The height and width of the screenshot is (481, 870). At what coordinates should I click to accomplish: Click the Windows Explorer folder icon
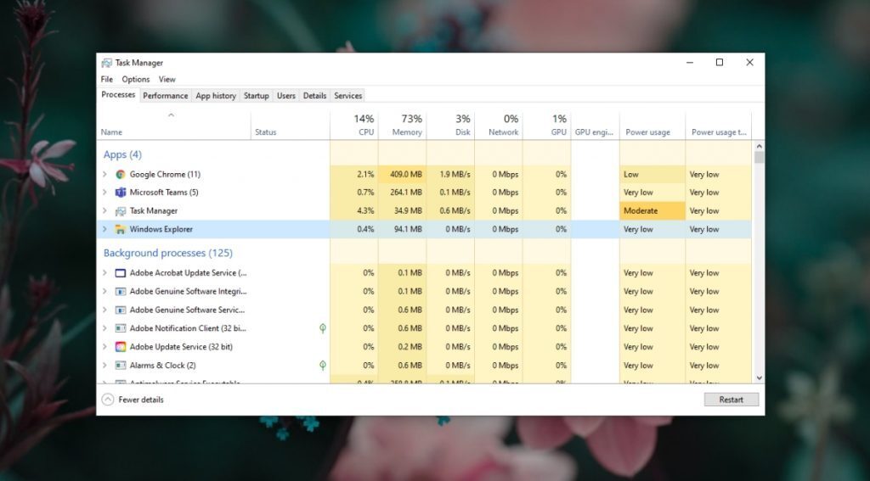pos(121,229)
